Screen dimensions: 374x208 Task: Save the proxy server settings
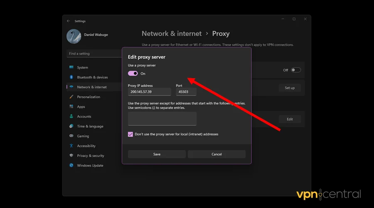tap(157, 154)
